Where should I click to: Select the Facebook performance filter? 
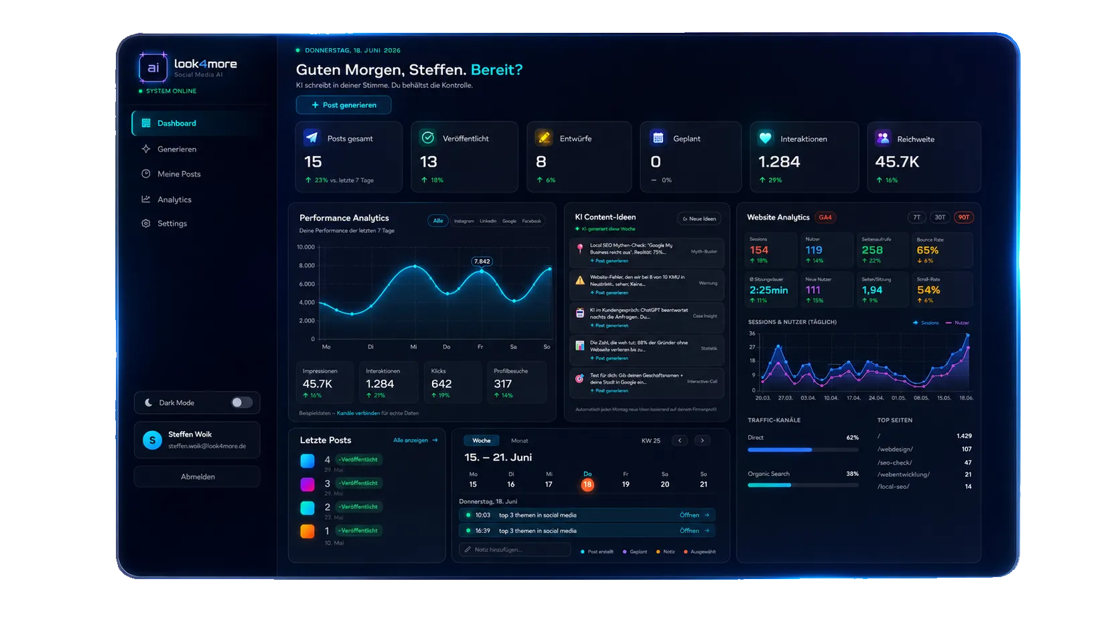[532, 221]
